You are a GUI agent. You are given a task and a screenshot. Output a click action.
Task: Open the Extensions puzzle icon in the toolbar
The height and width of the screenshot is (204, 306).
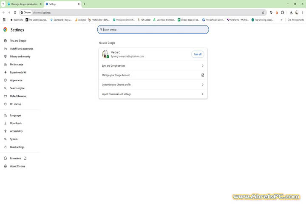point(283,12)
